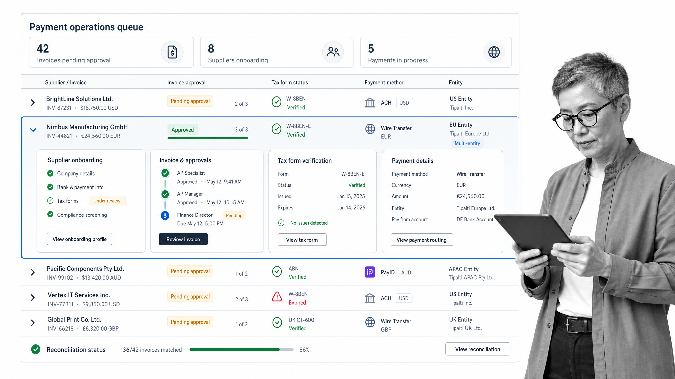Click the Entity column header
The width and height of the screenshot is (675, 379).
455,82
